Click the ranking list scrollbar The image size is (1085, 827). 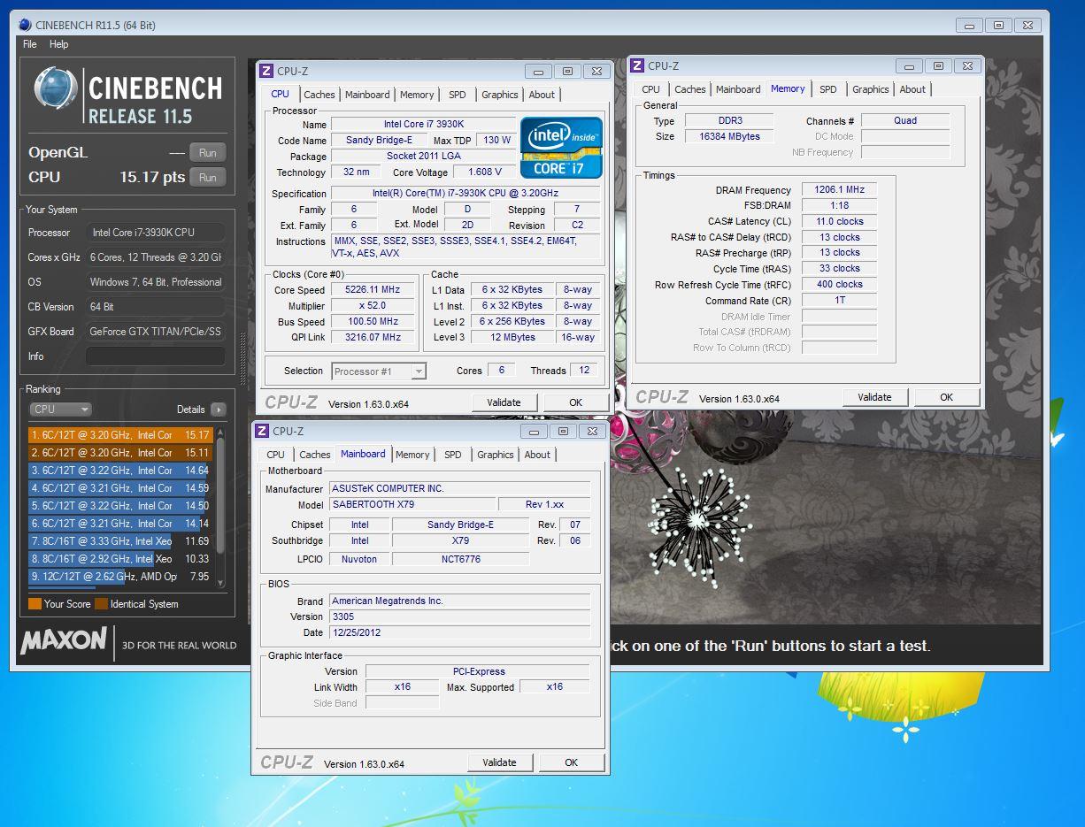[x=220, y=507]
